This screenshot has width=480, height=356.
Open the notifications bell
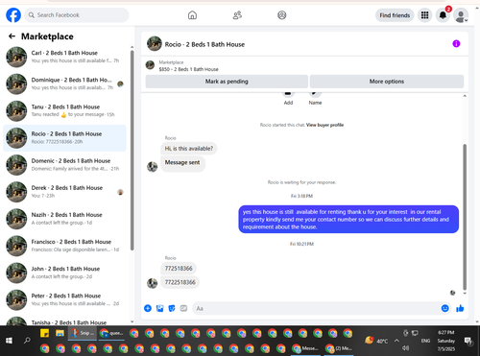443,15
